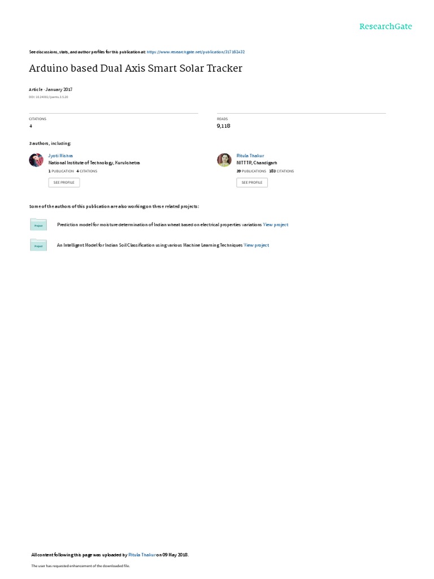The image size is (434, 579).
Task: Click Jyoti Mishra's profile photo
Action: (x=36, y=160)
